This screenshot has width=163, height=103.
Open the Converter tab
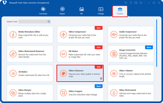tap(43, 11)
